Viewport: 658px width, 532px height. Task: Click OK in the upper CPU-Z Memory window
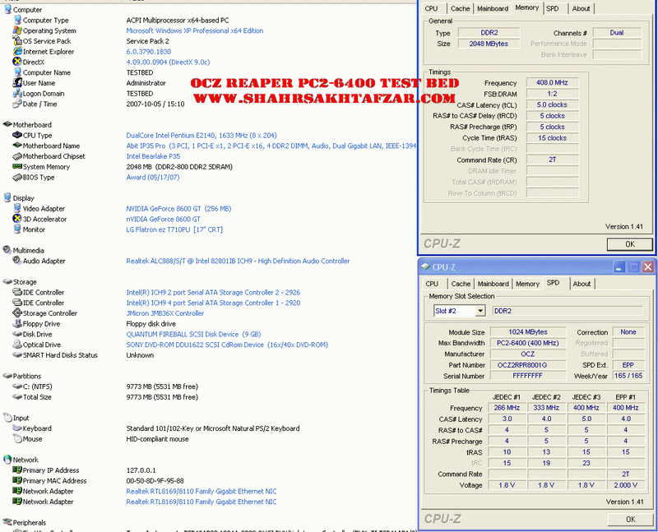[x=630, y=244]
